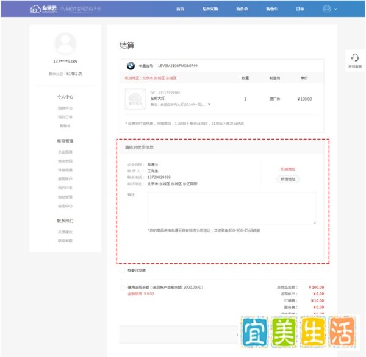Click the total goods amount ¥100.00
This screenshot has width=366, height=357.
(316, 288)
